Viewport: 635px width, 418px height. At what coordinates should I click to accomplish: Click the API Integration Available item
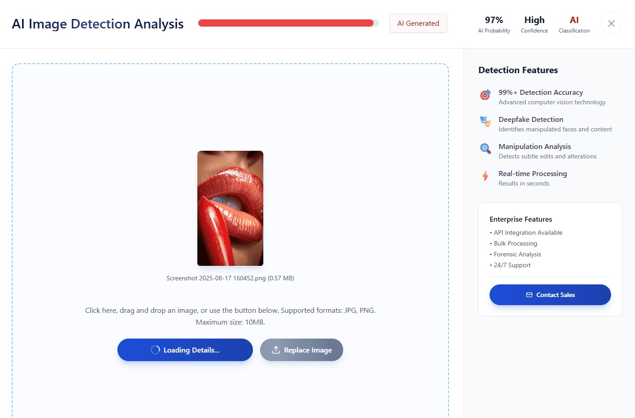coord(526,232)
